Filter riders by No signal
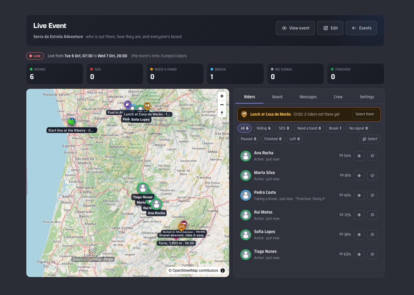The height and width of the screenshot is (295, 414). (x=358, y=128)
